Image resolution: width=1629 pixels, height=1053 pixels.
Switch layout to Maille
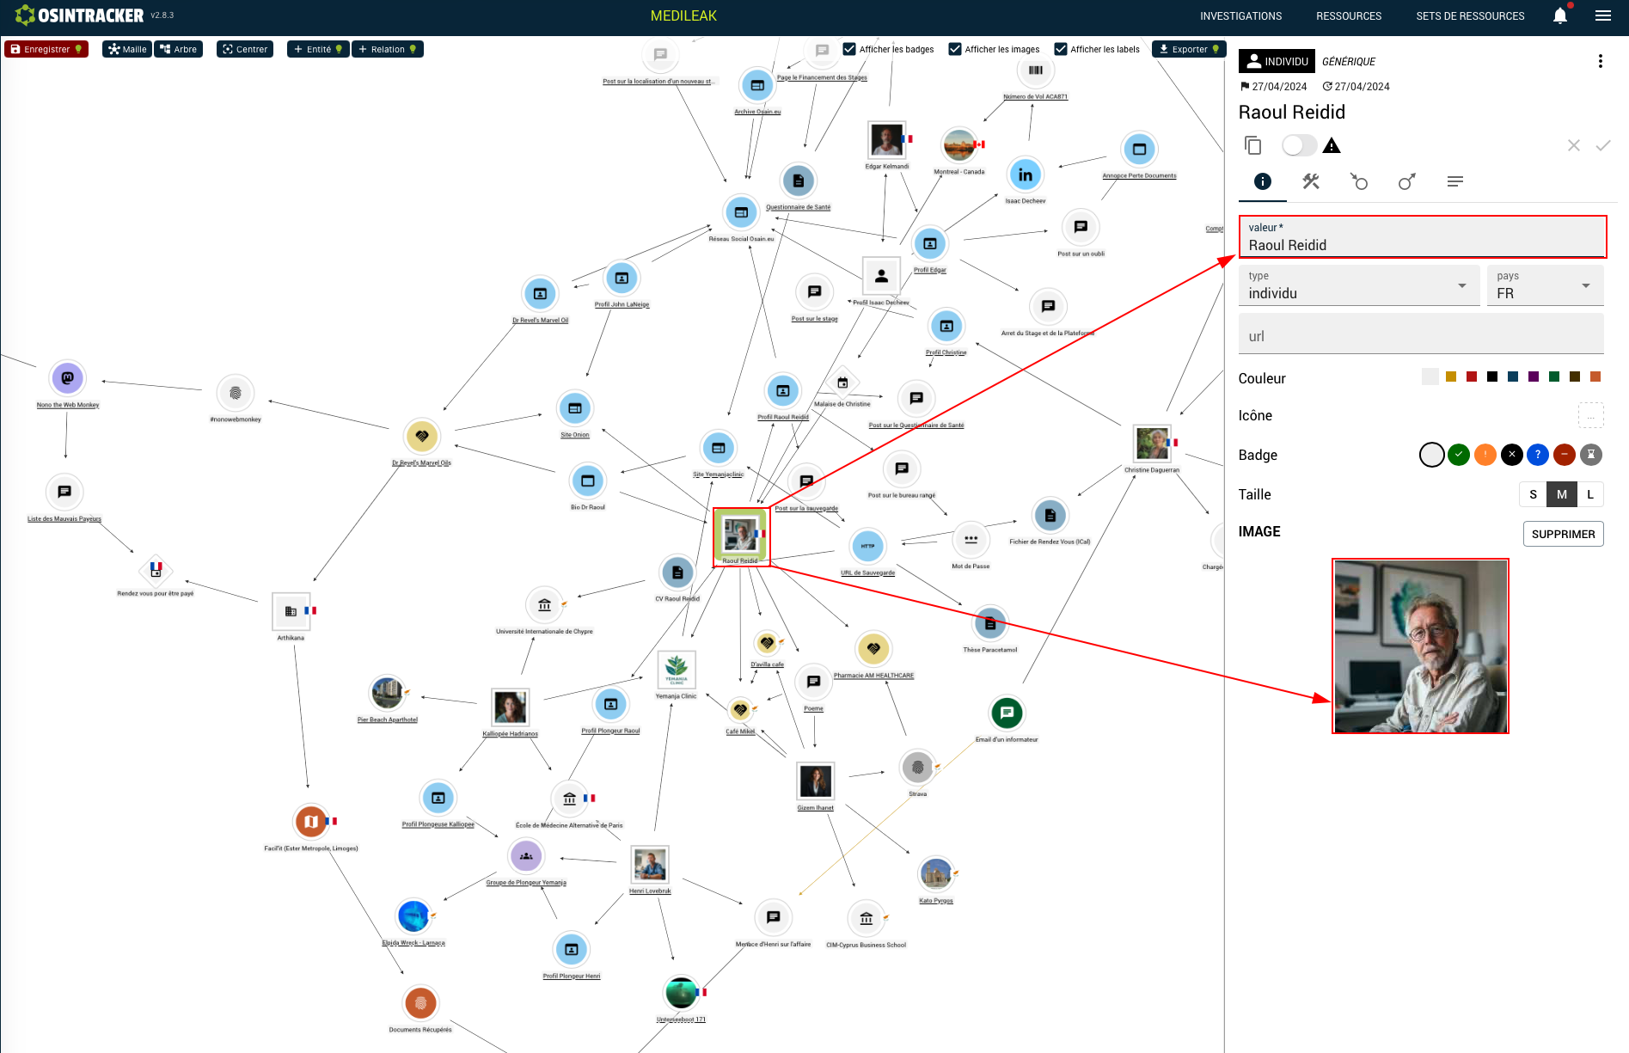pyautogui.click(x=127, y=49)
